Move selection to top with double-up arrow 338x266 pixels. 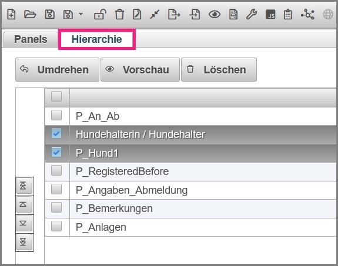pyautogui.click(x=24, y=186)
